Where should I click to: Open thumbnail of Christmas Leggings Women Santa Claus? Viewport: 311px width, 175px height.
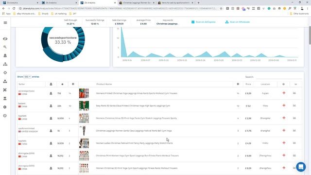click(84, 131)
